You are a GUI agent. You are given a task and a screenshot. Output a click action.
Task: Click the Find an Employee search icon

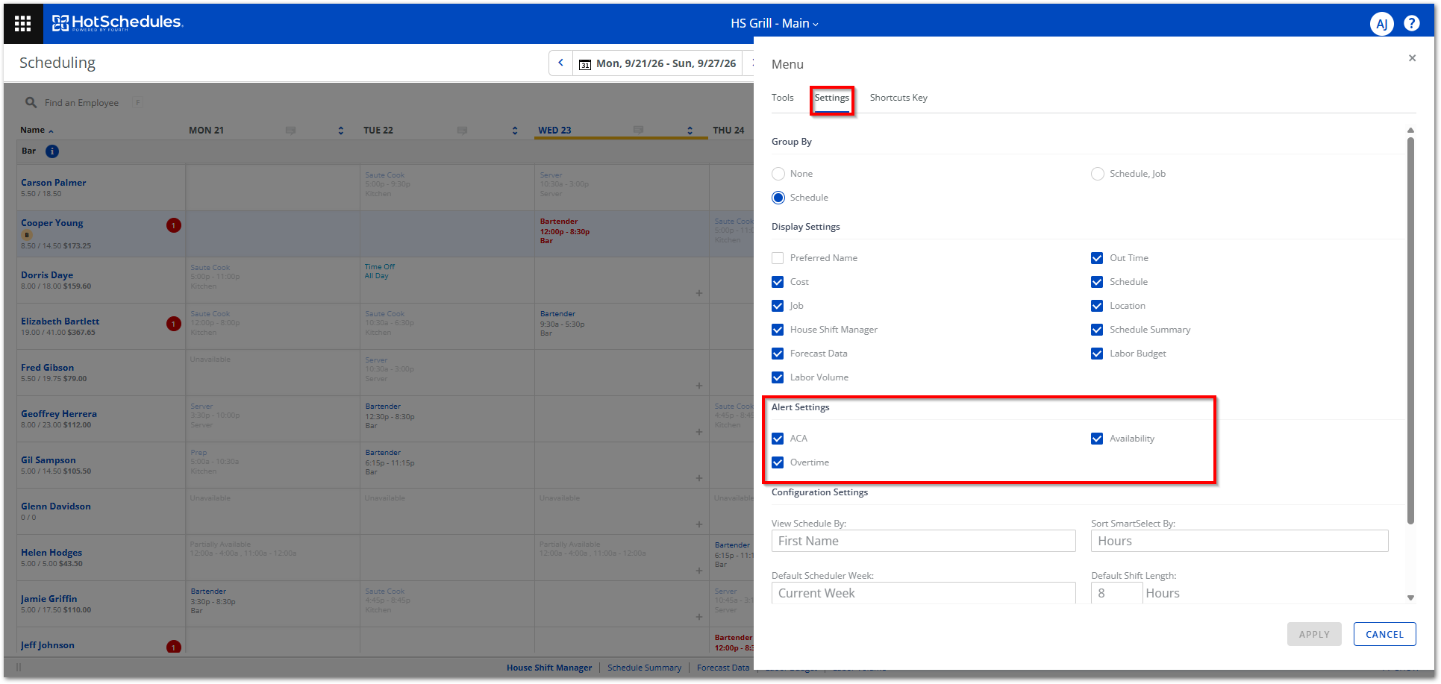pyautogui.click(x=31, y=102)
